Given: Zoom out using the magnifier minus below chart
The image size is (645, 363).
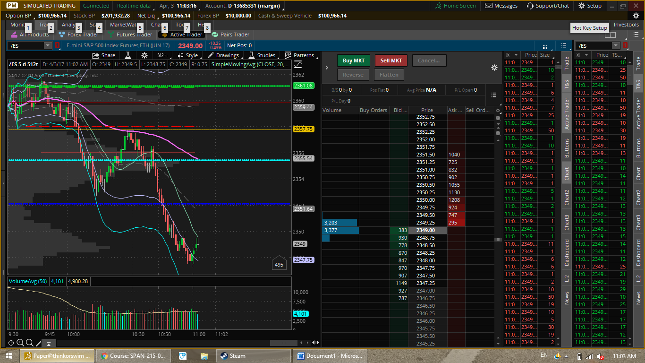Looking at the screenshot, I should [x=30, y=343].
